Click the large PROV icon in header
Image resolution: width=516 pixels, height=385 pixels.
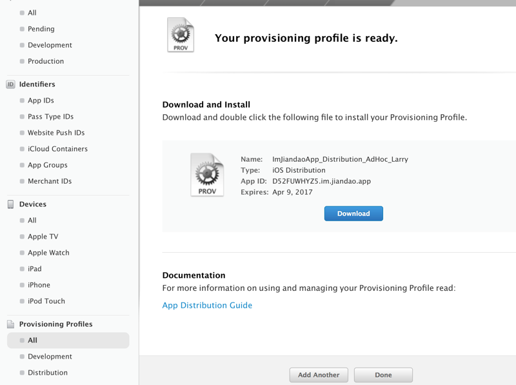[180, 35]
